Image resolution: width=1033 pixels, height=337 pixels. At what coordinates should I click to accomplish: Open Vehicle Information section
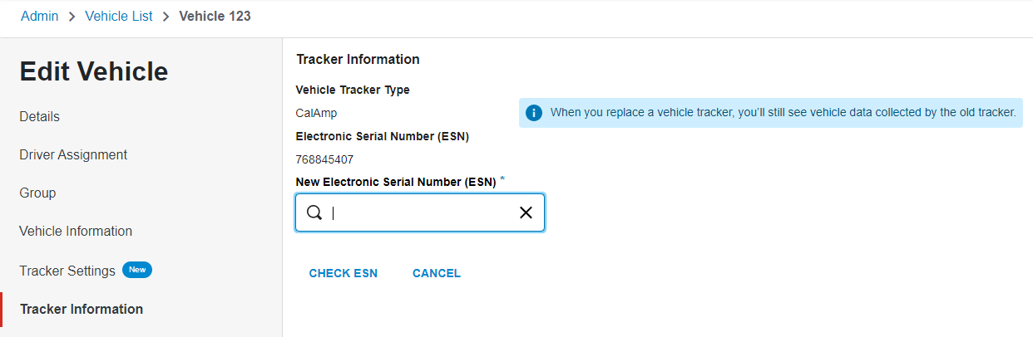tap(76, 231)
